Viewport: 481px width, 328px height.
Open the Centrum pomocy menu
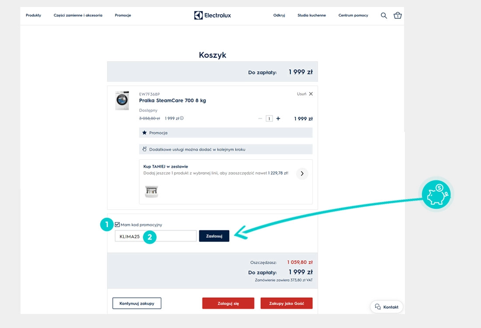pos(353,15)
